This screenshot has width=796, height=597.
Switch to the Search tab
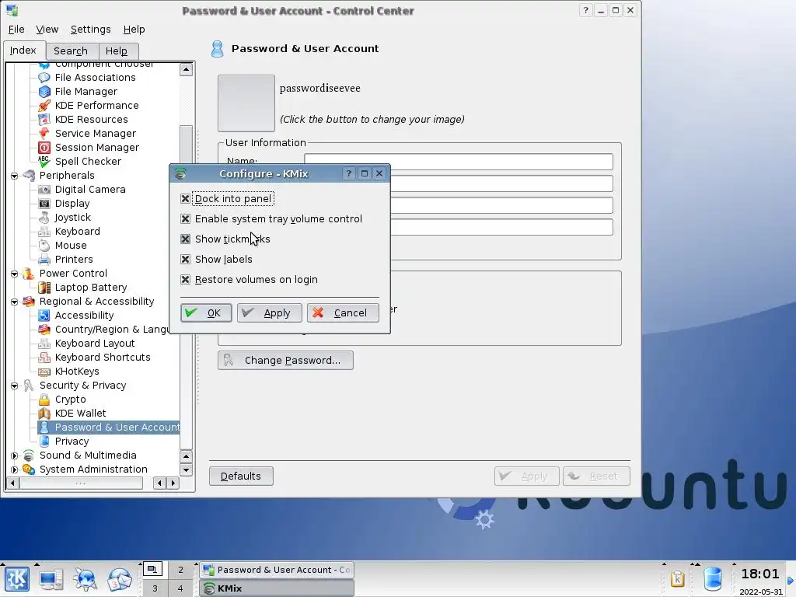click(71, 51)
